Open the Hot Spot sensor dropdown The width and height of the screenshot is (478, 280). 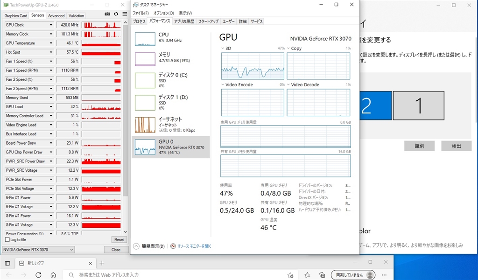coord(51,52)
